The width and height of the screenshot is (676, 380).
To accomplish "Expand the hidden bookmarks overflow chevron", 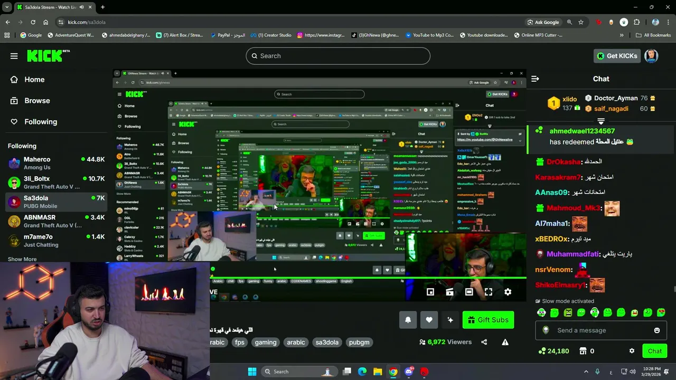I will tap(622, 35).
